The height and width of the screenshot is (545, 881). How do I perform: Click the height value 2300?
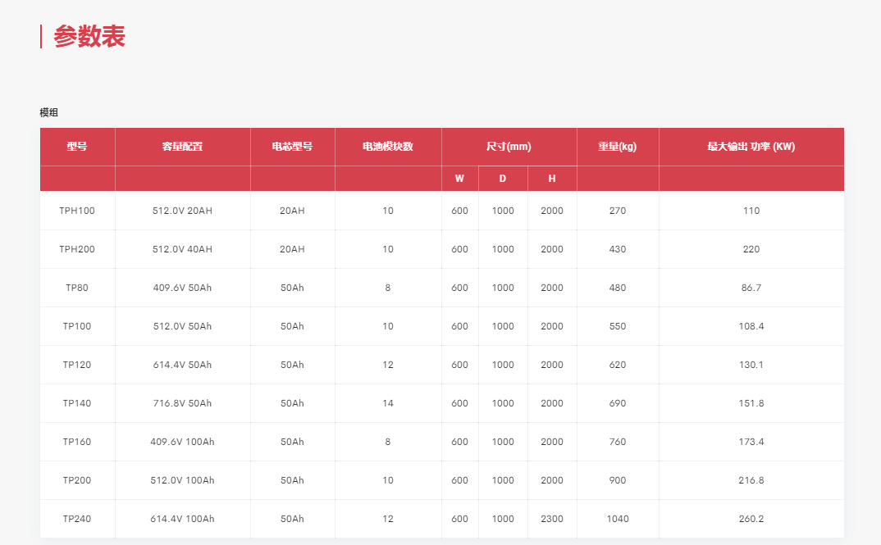click(552, 519)
